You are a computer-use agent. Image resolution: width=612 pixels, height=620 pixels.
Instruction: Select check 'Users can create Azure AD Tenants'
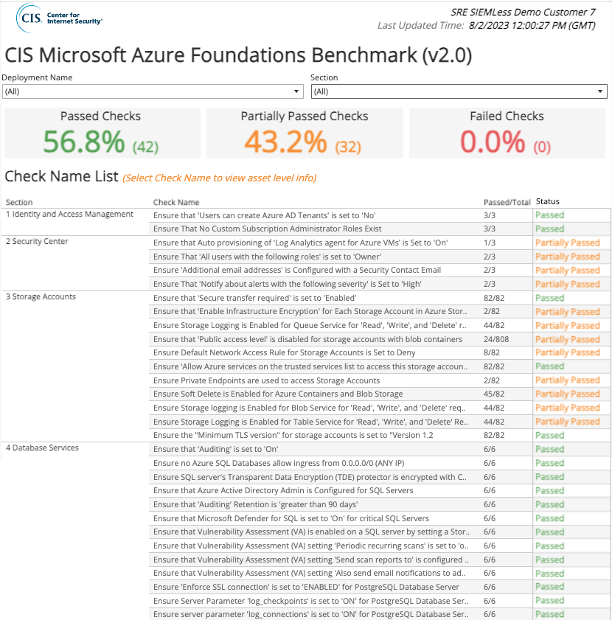coord(264,215)
